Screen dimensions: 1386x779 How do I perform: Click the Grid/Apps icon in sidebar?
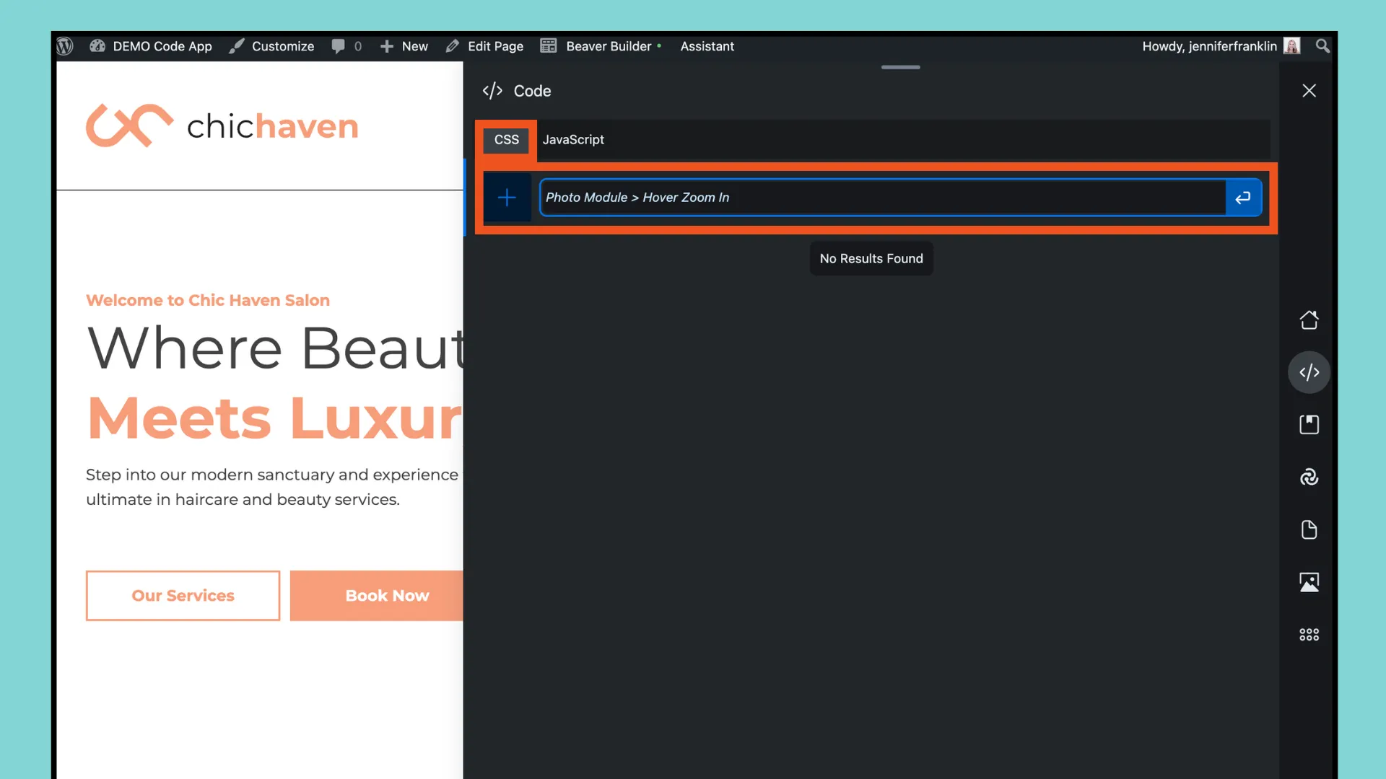[x=1309, y=633]
